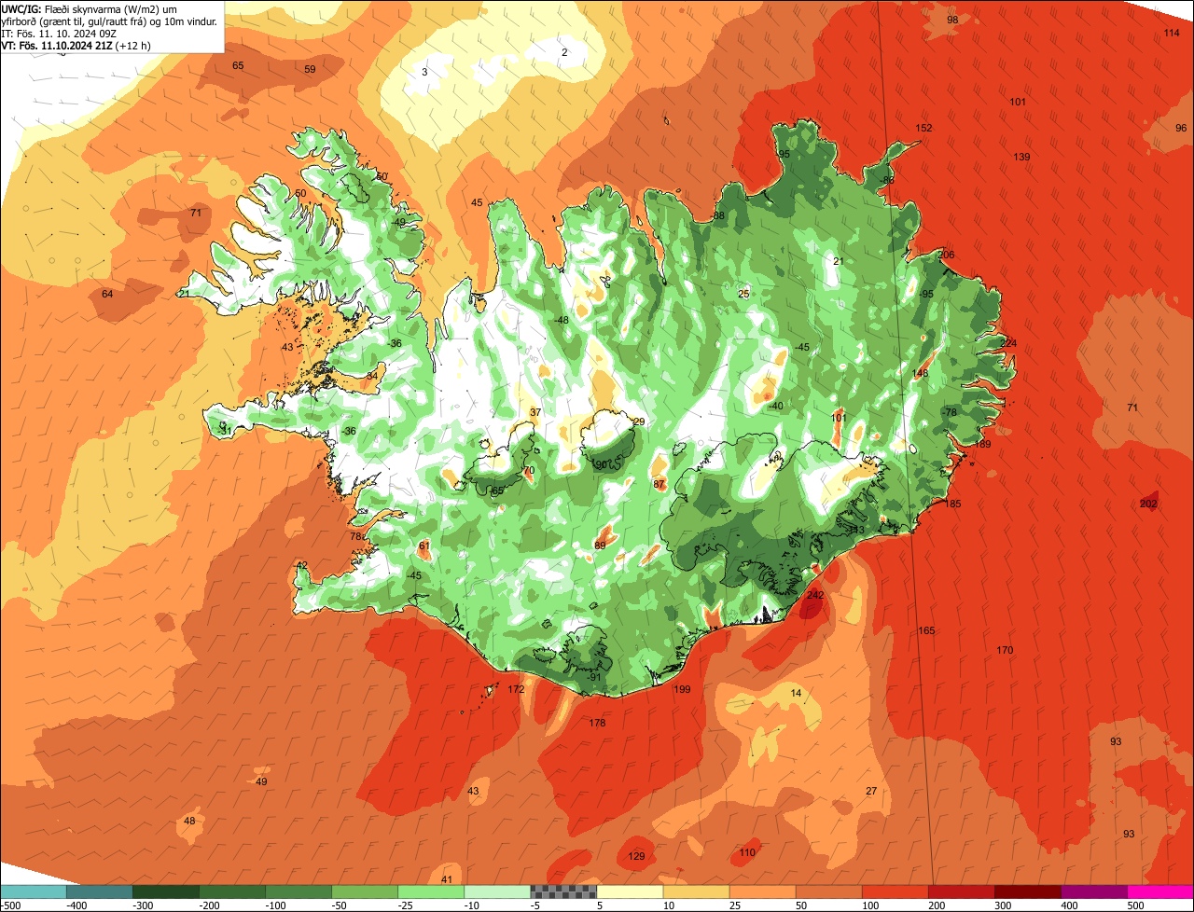Select purple legend swatch between 400 and 500

tap(1094, 891)
